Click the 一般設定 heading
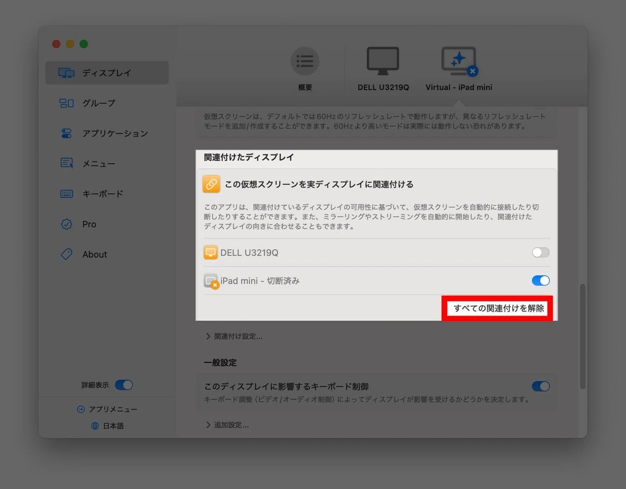626x489 pixels. pos(220,363)
